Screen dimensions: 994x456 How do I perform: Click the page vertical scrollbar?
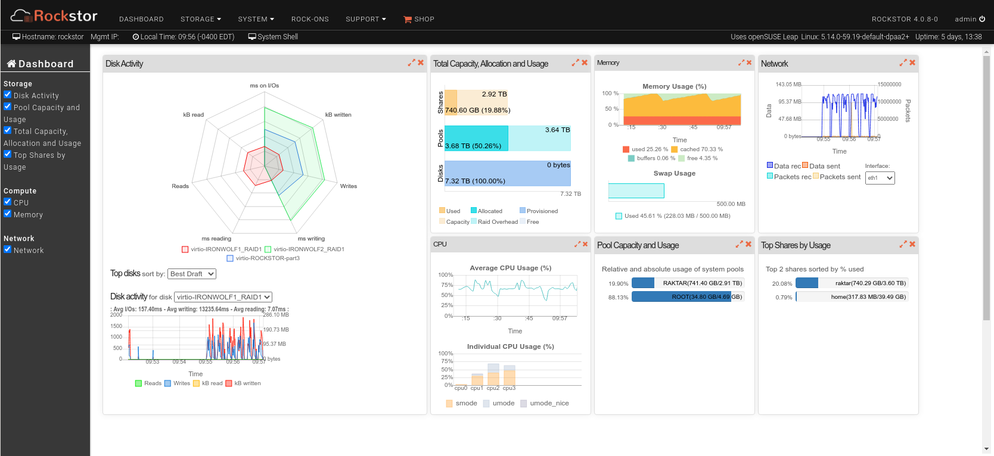986,189
